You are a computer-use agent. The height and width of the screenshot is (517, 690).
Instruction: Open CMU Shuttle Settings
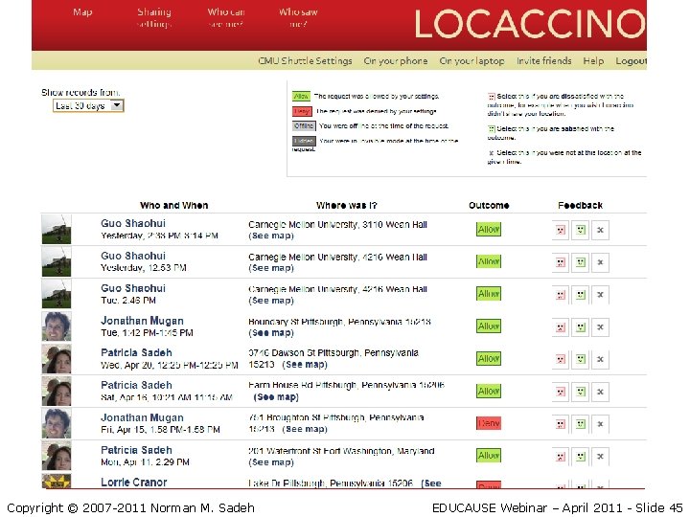305,60
